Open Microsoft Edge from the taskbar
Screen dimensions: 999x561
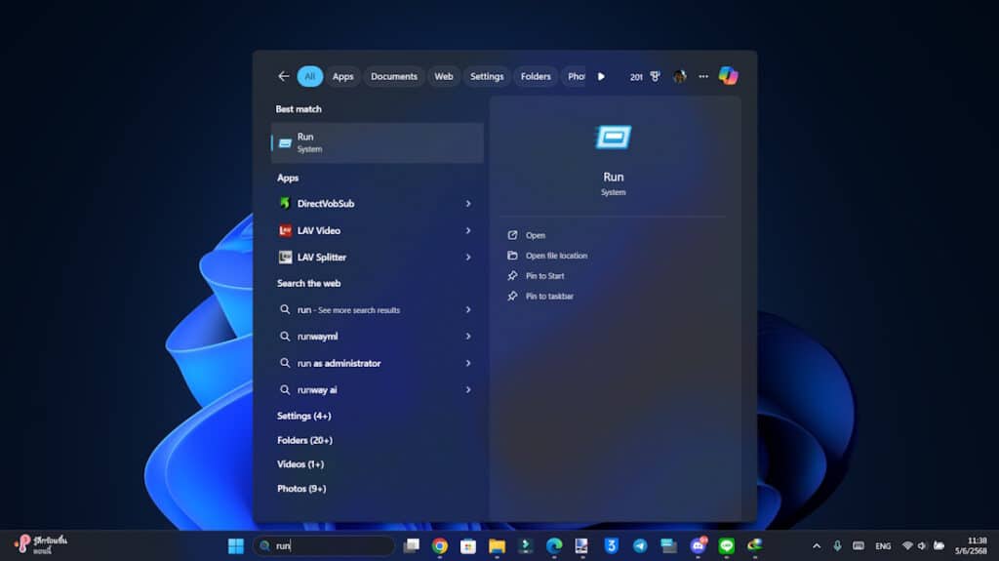(554, 546)
